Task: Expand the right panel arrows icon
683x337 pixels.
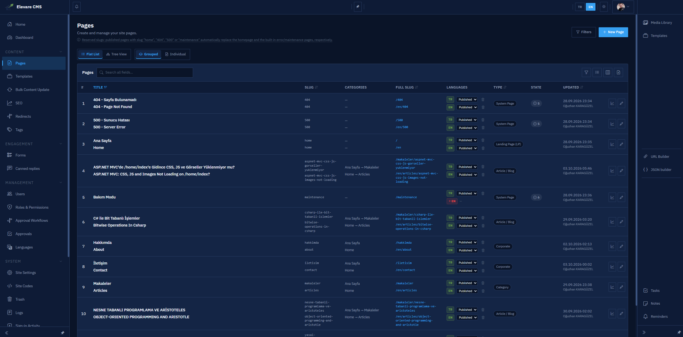Action: (x=644, y=332)
